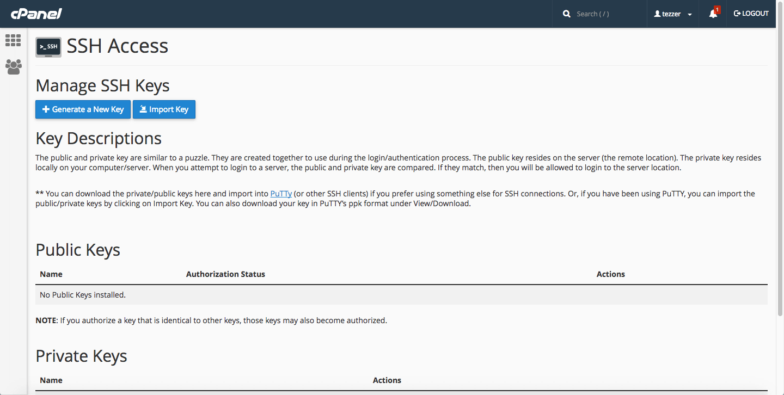Viewport: 784px width, 395px height.
Task: Click Generate a New Key button
Action: click(83, 109)
